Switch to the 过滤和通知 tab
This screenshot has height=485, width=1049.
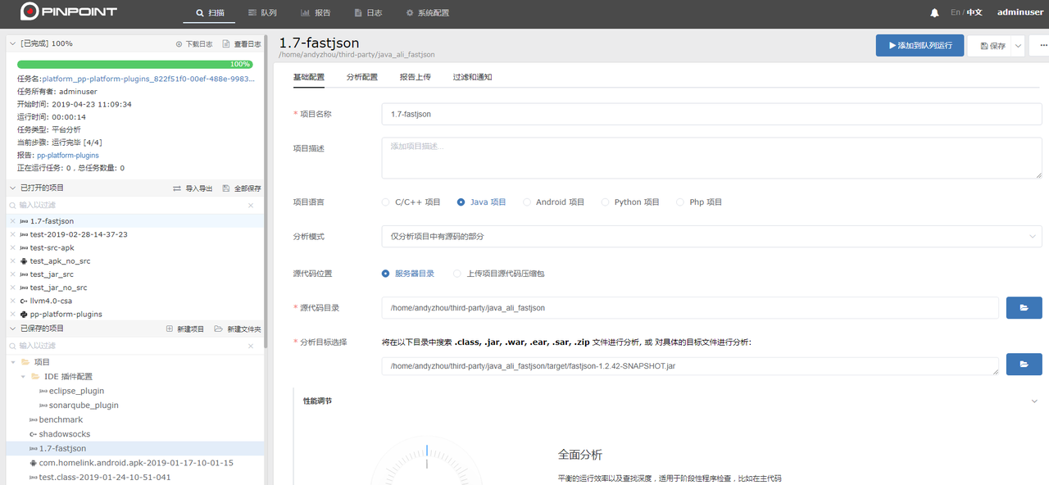click(473, 77)
